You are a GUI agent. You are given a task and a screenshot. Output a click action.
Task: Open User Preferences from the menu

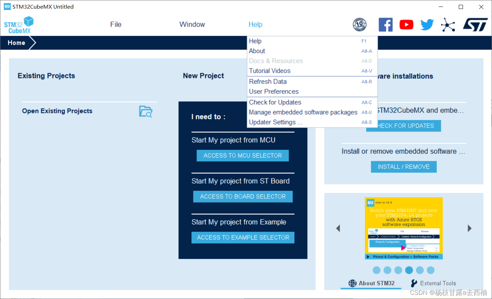[312, 91]
